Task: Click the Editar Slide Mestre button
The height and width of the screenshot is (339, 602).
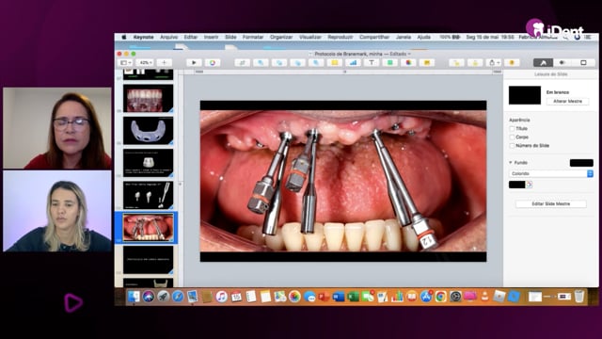Action: pyautogui.click(x=550, y=203)
